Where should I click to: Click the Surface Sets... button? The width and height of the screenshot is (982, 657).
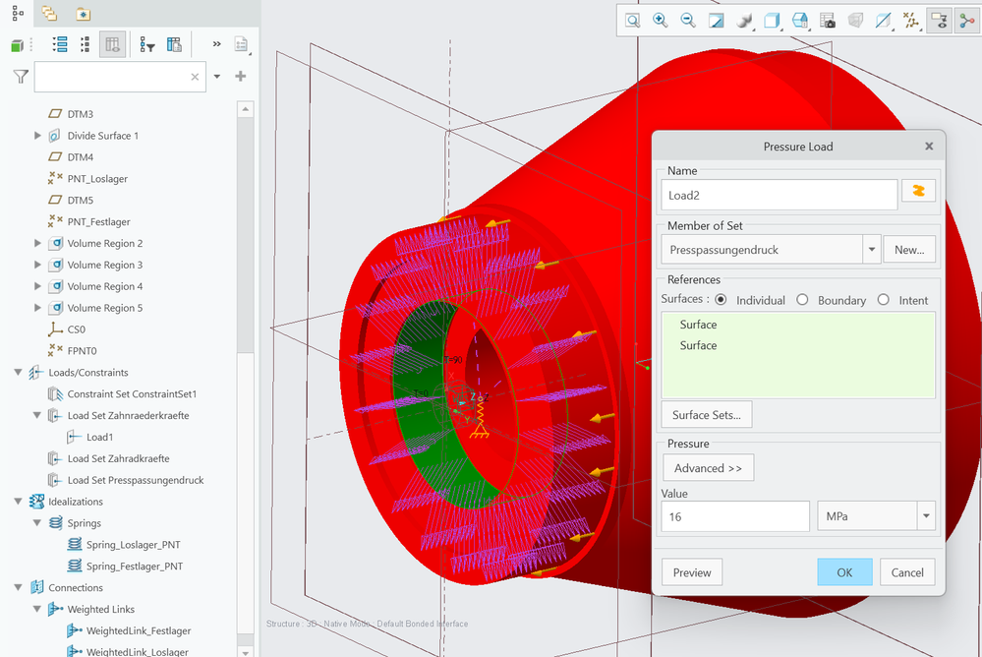click(707, 415)
